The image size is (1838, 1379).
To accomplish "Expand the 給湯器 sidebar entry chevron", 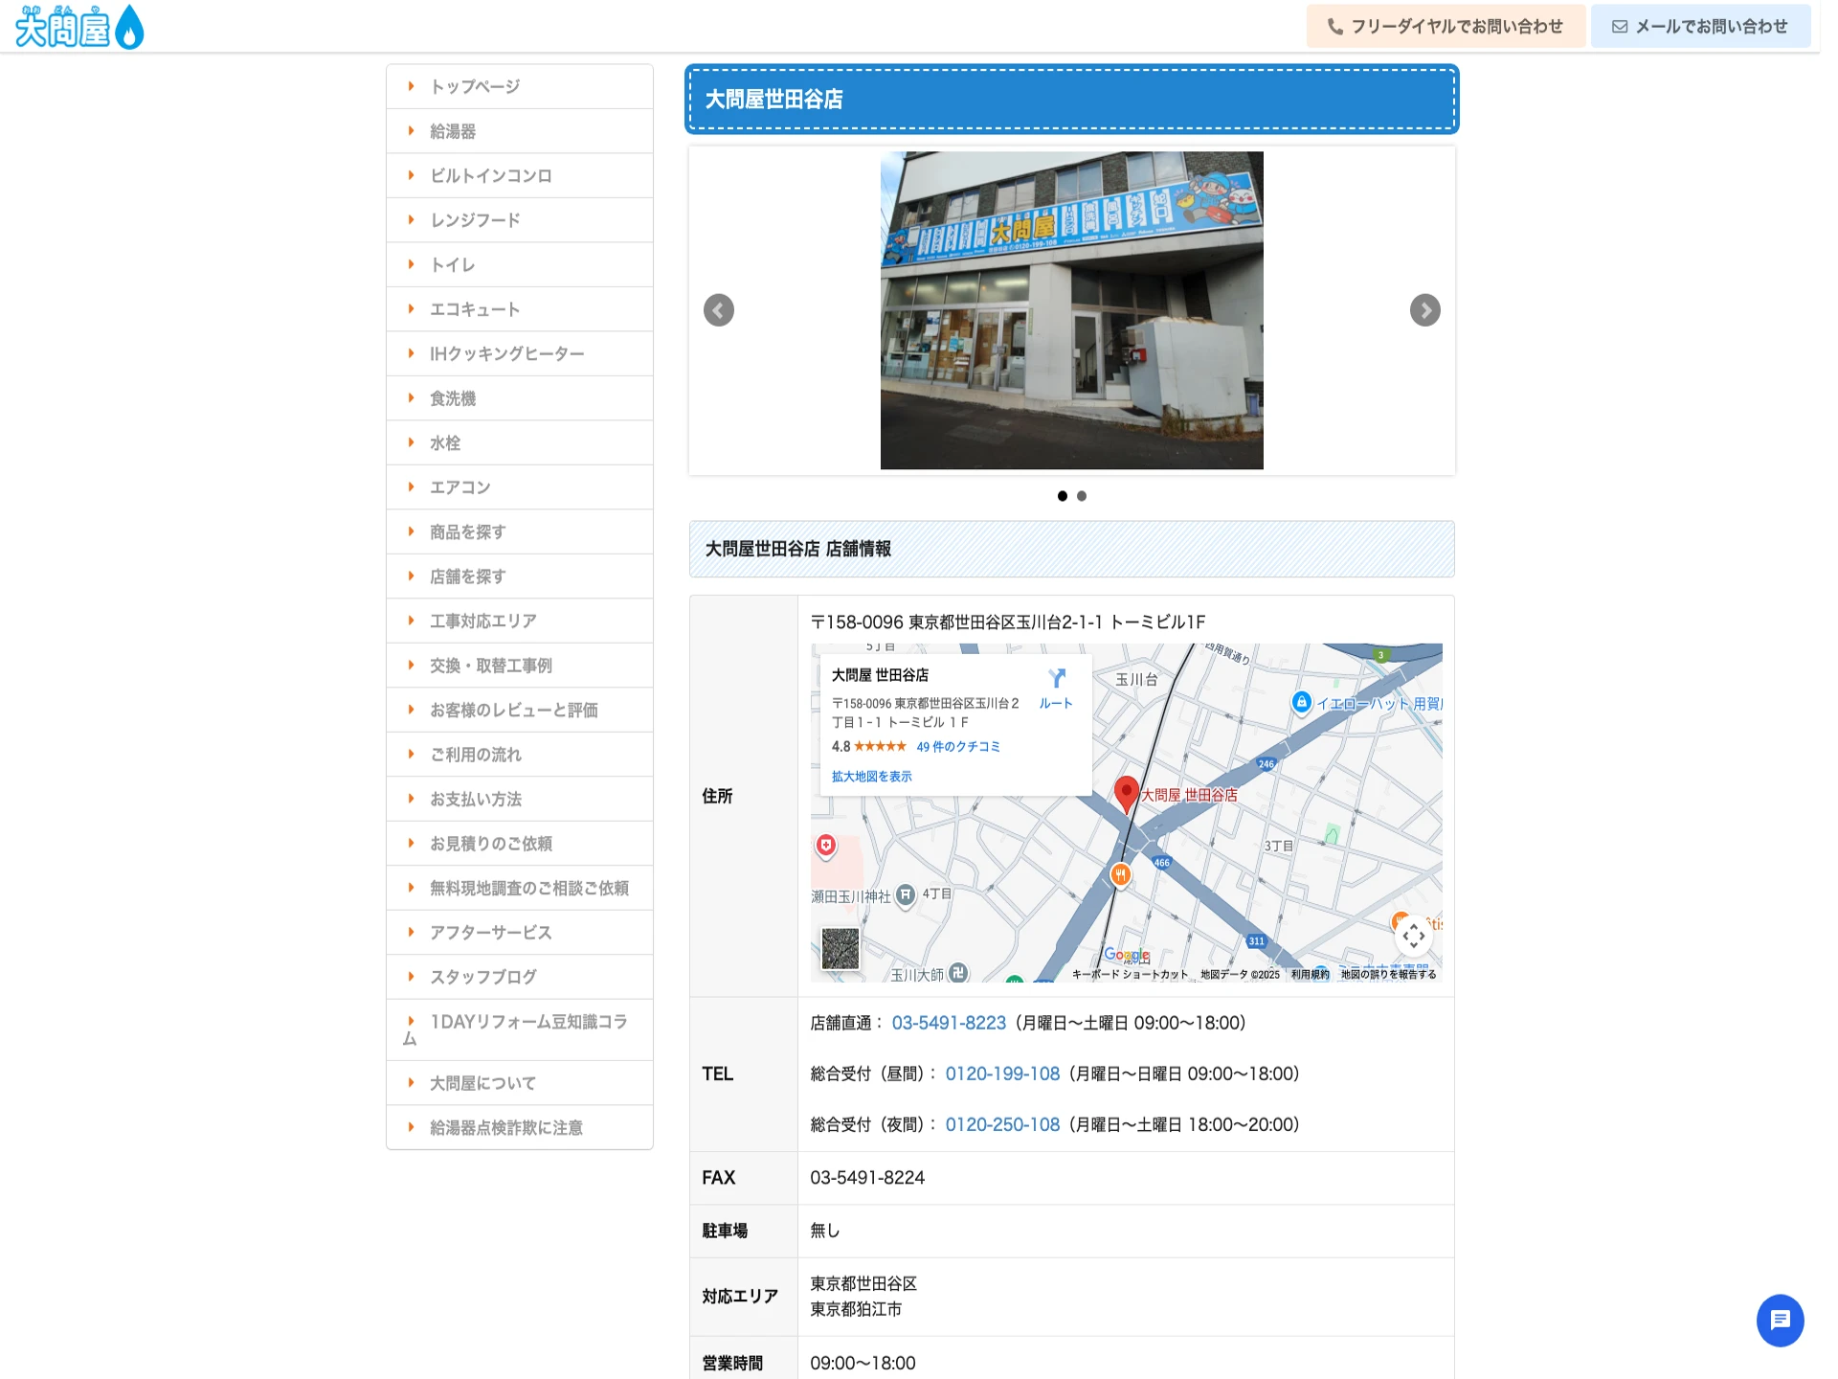I will coord(412,130).
